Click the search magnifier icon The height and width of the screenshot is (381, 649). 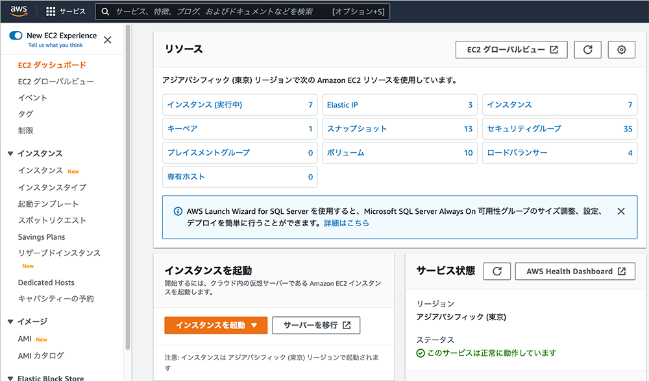pyautogui.click(x=105, y=12)
